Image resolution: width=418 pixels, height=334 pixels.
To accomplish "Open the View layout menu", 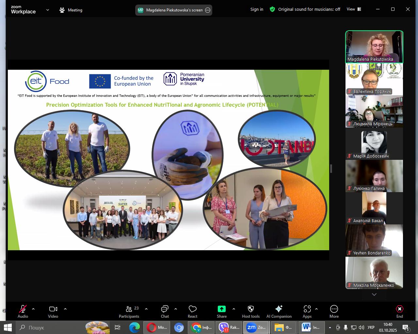I will tap(354, 9).
